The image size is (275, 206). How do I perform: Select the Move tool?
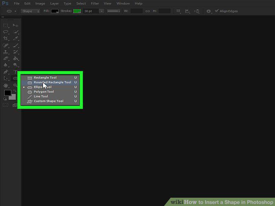(x=15, y=25)
